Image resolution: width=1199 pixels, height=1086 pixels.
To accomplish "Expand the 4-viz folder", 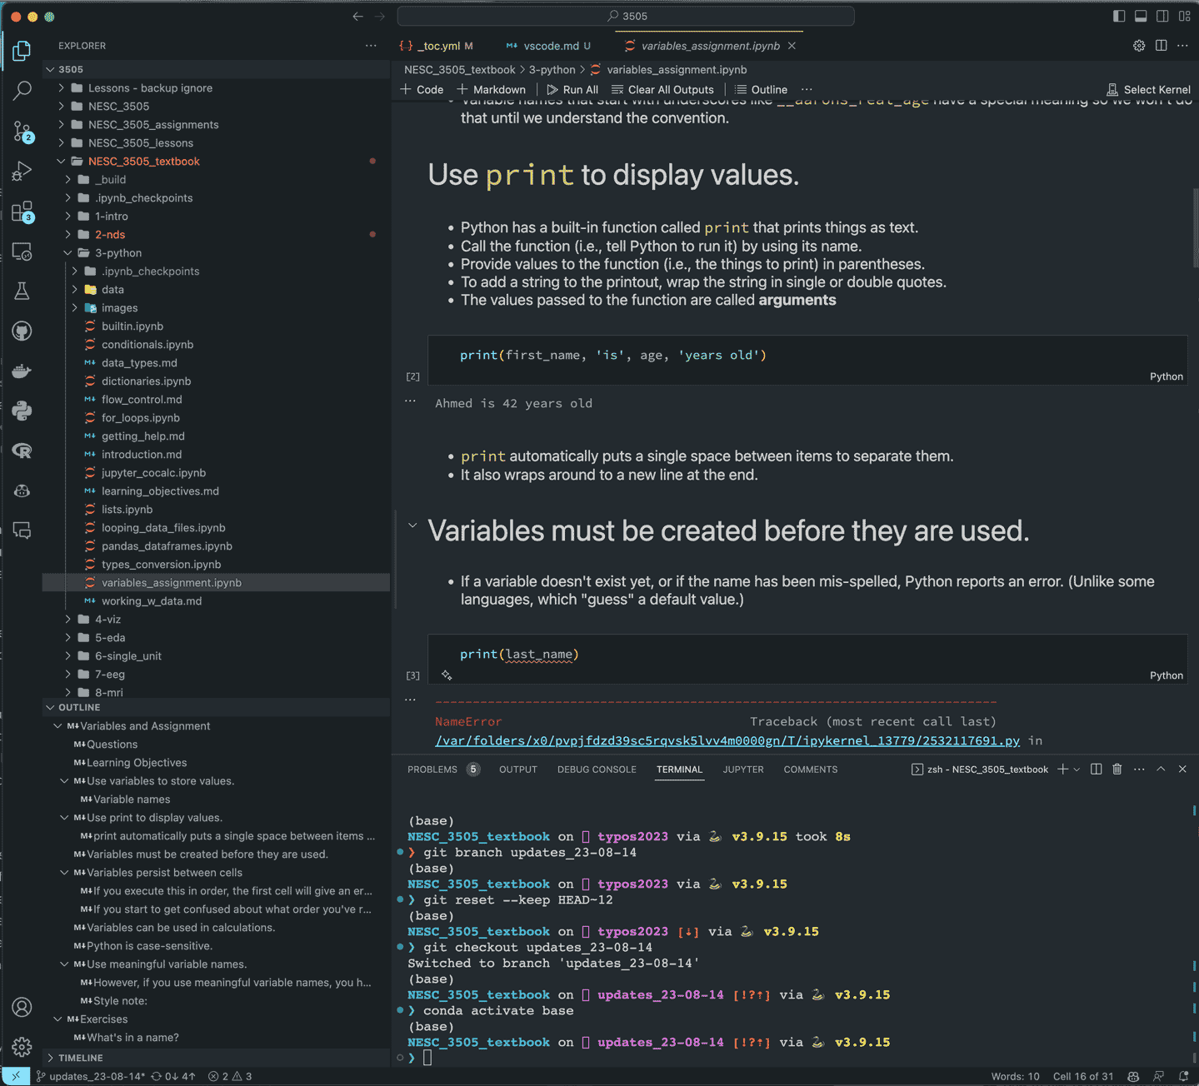I will pyautogui.click(x=107, y=620).
